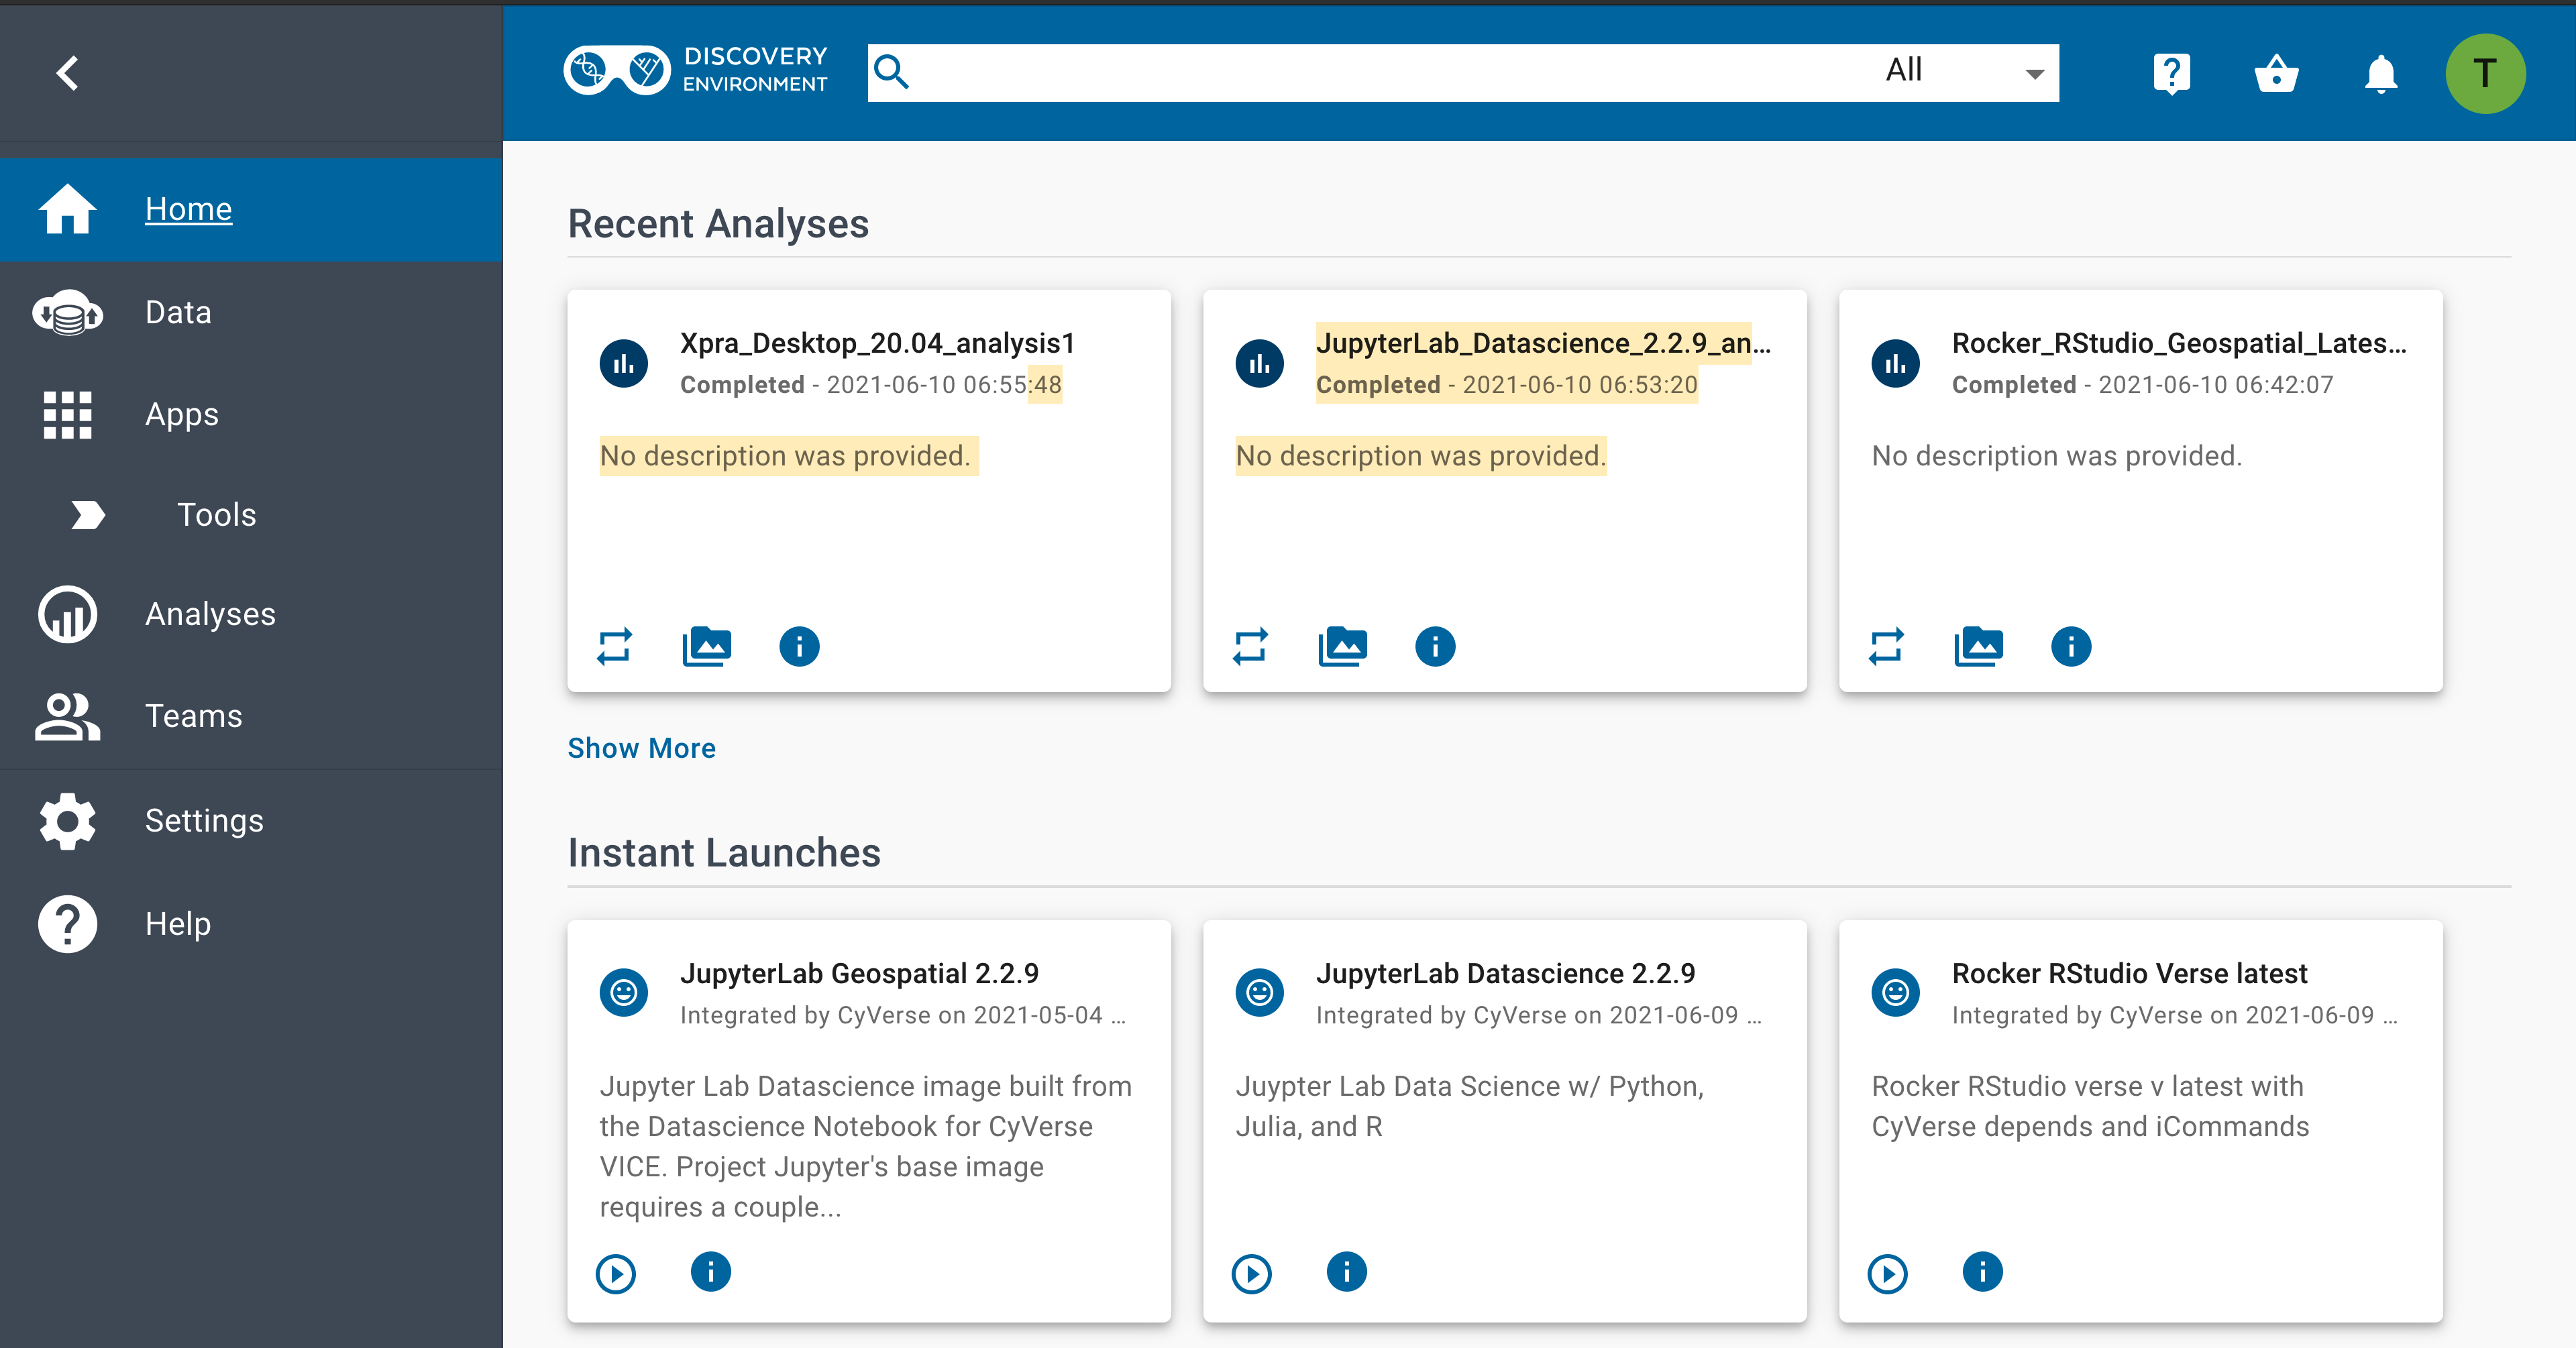The image size is (2576, 1348).
Task: Show details for Rocker_RStudio_Geospatial analysis
Action: [x=2071, y=646]
